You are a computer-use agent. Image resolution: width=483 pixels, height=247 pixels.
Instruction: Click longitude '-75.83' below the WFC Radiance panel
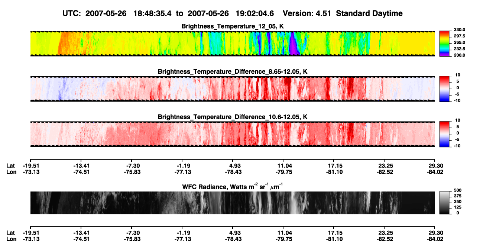(x=132, y=239)
